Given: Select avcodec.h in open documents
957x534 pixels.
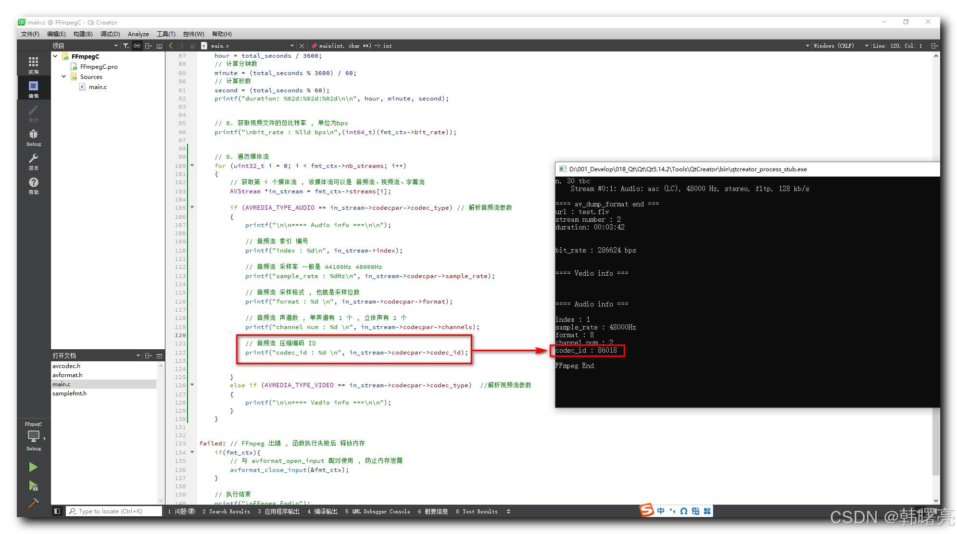Looking at the screenshot, I should click(66, 366).
